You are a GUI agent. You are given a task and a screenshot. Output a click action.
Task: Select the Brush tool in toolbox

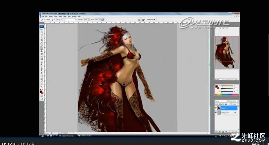[x=42, y=48]
